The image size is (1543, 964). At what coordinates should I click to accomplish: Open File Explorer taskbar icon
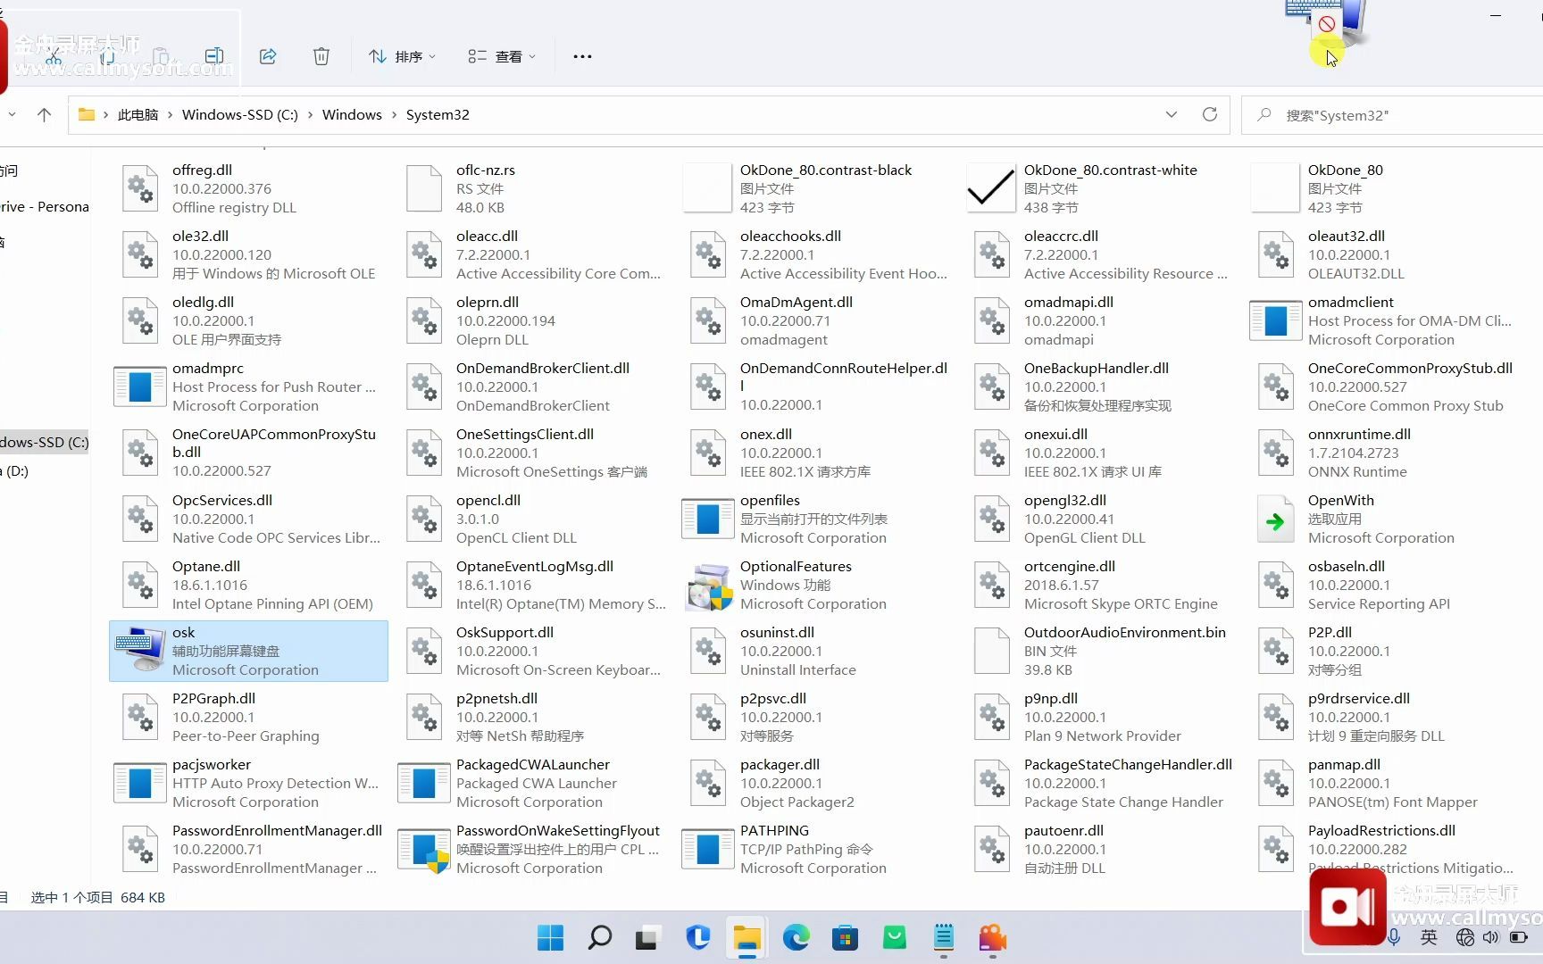click(746, 937)
